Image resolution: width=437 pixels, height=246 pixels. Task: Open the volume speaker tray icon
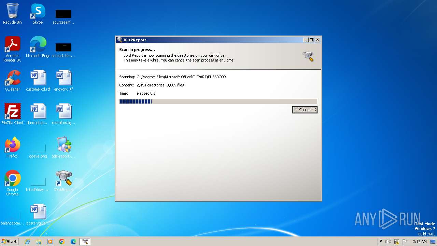388,242
